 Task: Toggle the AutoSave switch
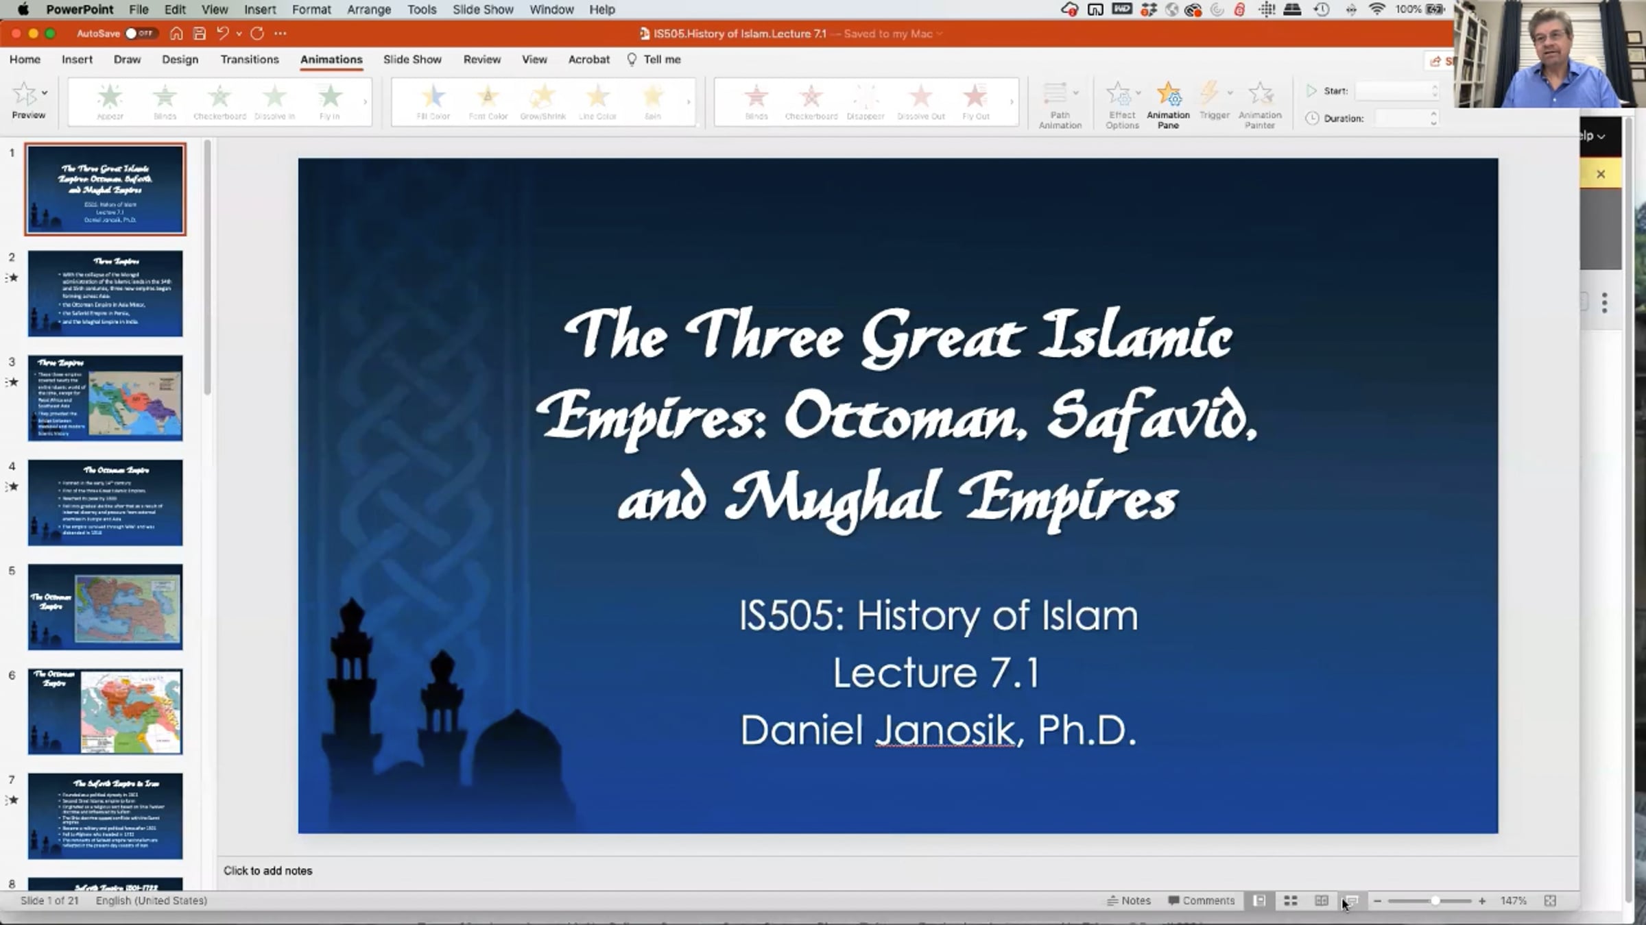click(x=141, y=34)
